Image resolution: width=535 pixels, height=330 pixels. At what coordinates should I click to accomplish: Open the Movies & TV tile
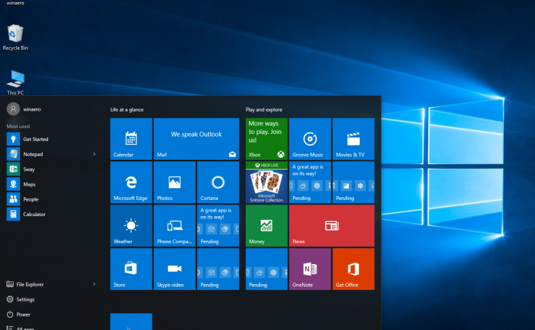[353, 139]
